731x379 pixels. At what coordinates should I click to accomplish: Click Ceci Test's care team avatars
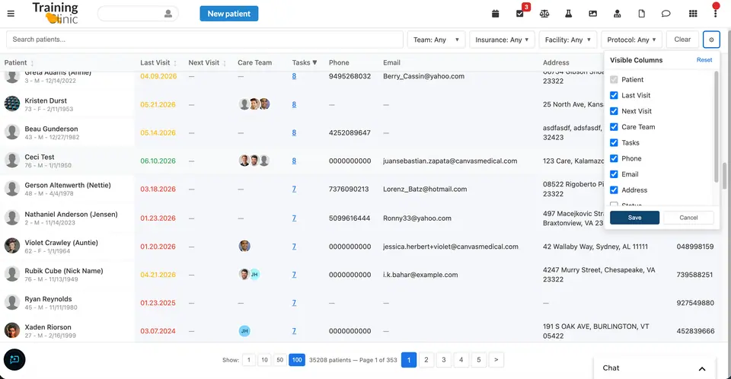[x=254, y=161]
